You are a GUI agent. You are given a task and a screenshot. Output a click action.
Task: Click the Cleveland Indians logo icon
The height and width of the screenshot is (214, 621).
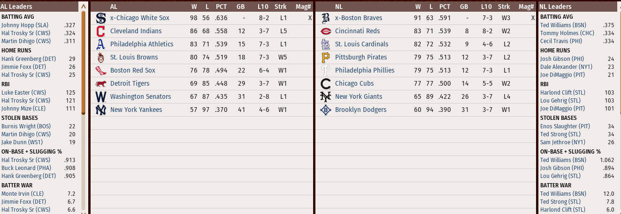click(x=100, y=31)
